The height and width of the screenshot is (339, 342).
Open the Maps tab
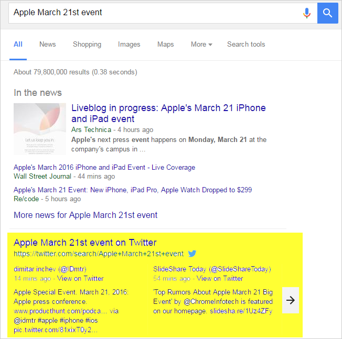(166, 44)
